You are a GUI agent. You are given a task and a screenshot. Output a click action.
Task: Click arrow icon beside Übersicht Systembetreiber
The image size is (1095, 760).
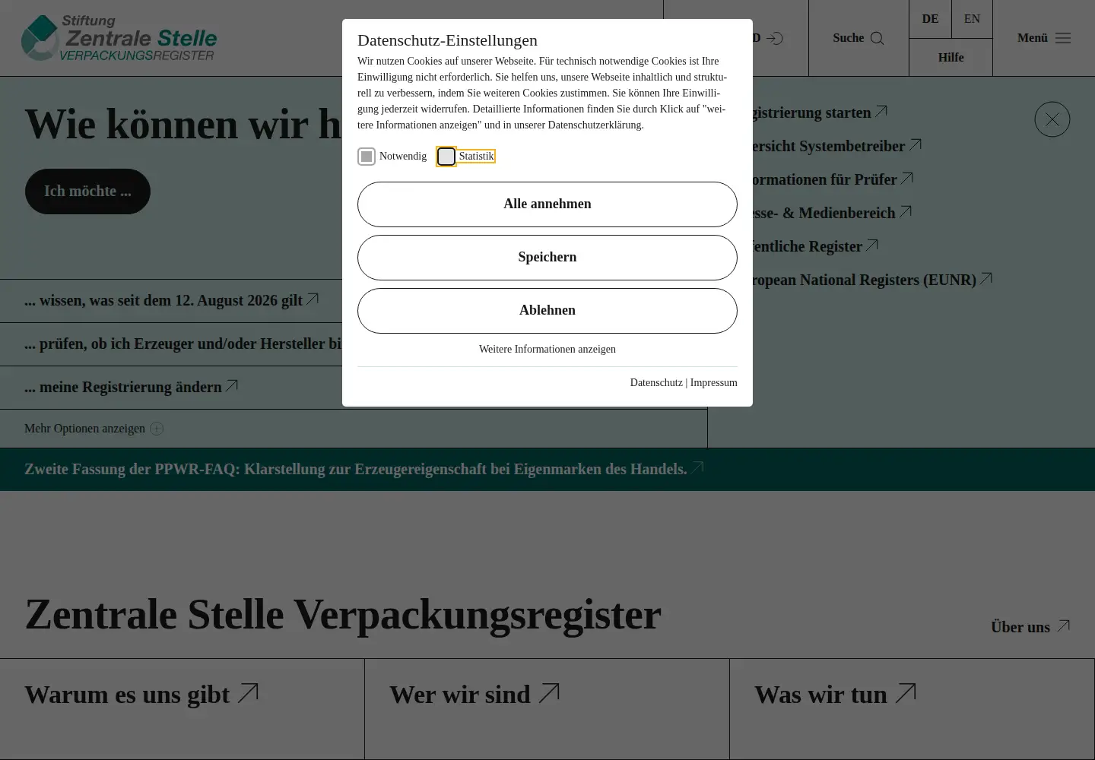pyautogui.click(x=916, y=144)
